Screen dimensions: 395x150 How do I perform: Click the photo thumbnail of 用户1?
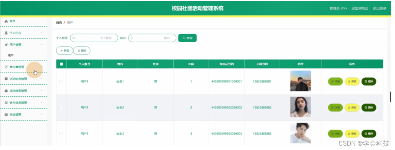coord(301,81)
